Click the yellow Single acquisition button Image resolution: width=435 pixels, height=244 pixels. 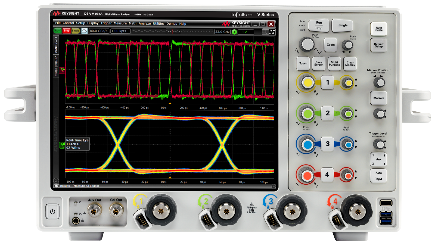[76, 31]
